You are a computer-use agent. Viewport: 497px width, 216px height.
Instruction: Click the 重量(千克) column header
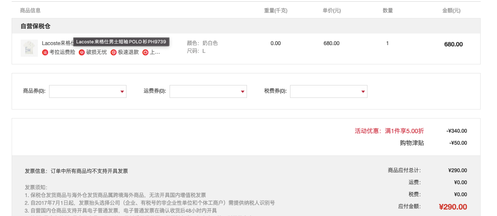pos(276,10)
